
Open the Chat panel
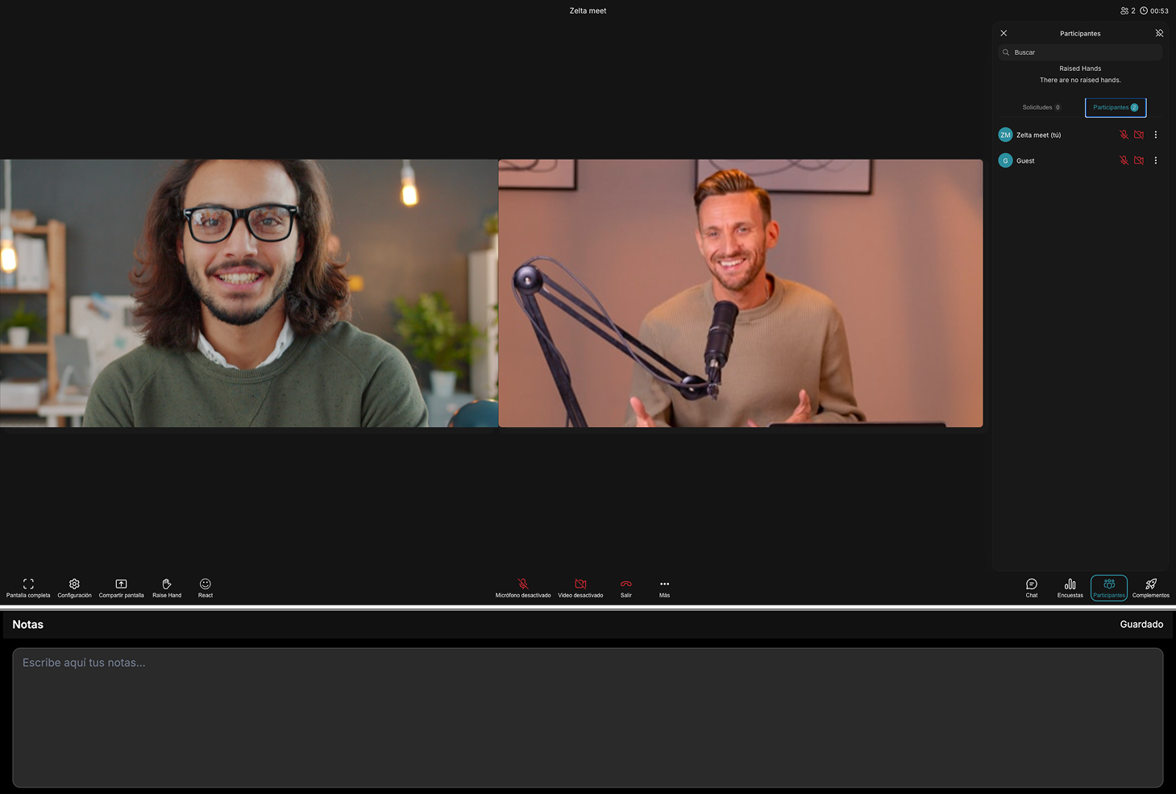pos(1031,587)
